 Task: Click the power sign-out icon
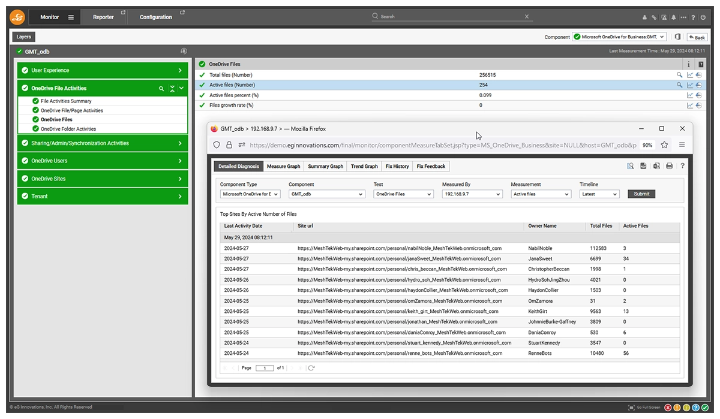703,17
